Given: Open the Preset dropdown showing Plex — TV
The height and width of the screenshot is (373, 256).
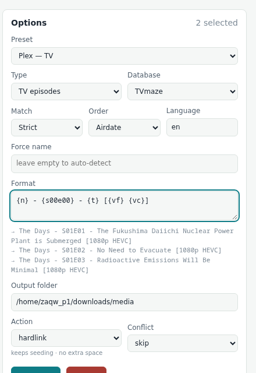Looking at the screenshot, I should pyautogui.click(x=125, y=56).
